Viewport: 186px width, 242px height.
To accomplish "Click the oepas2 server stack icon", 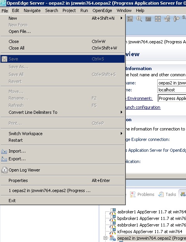I will coord(113,238).
